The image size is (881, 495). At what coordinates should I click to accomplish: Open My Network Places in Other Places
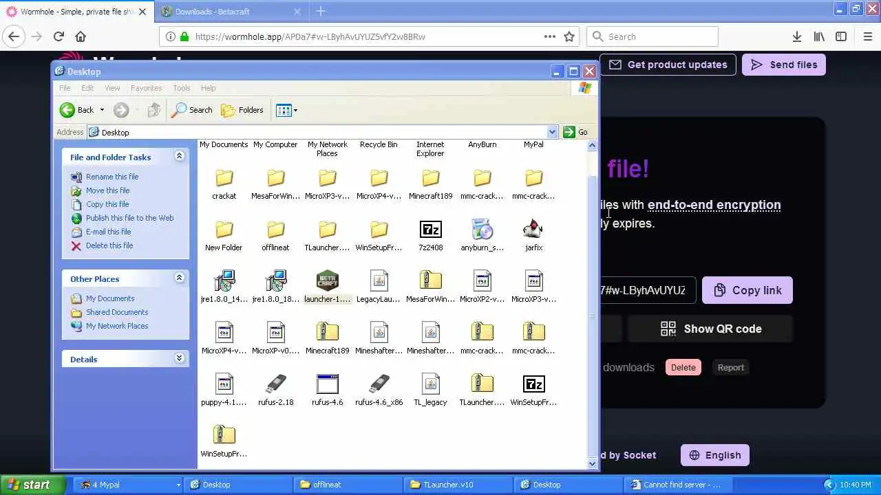point(117,326)
